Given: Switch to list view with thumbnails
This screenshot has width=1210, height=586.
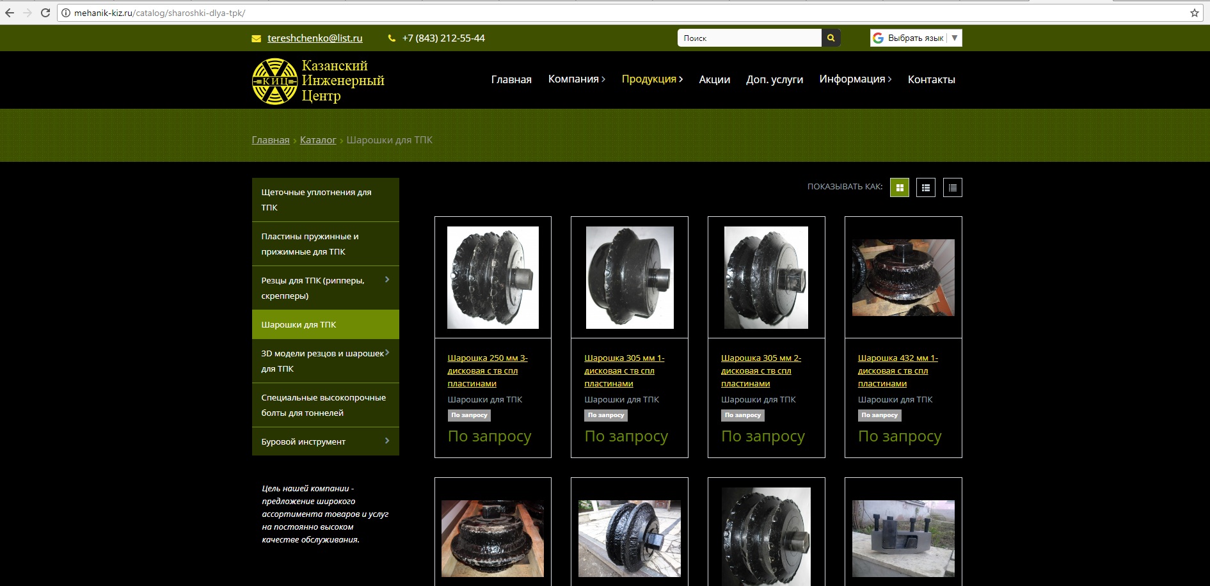Looking at the screenshot, I should pos(926,187).
